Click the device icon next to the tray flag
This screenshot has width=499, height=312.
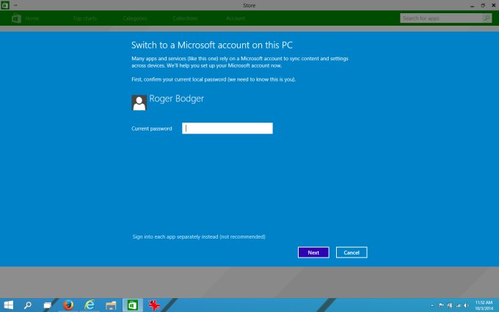click(x=449, y=305)
